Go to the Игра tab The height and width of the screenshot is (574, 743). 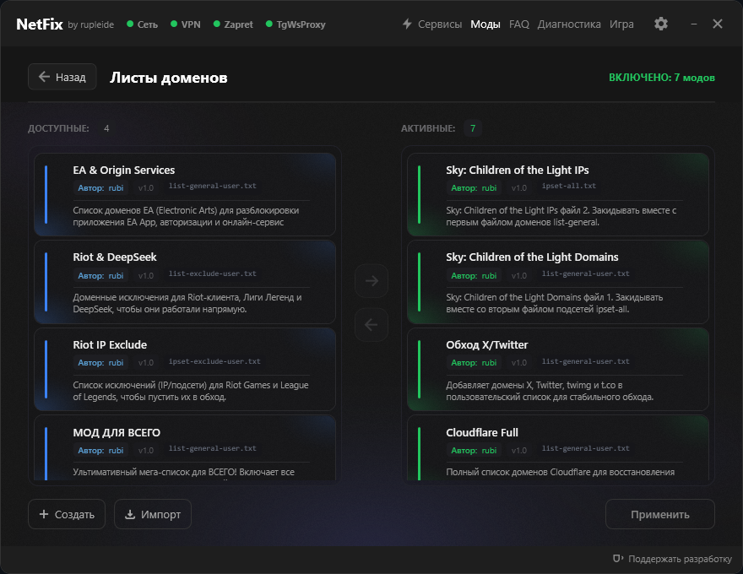coord(621,24)
